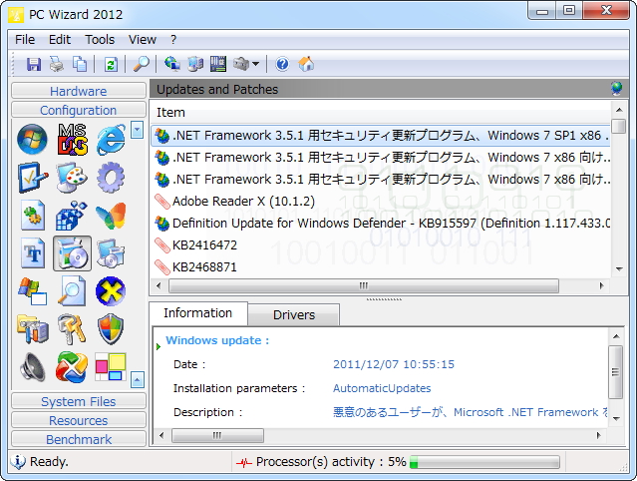
Task: Expand the Resources category
Action: click(x=79, y=420)
